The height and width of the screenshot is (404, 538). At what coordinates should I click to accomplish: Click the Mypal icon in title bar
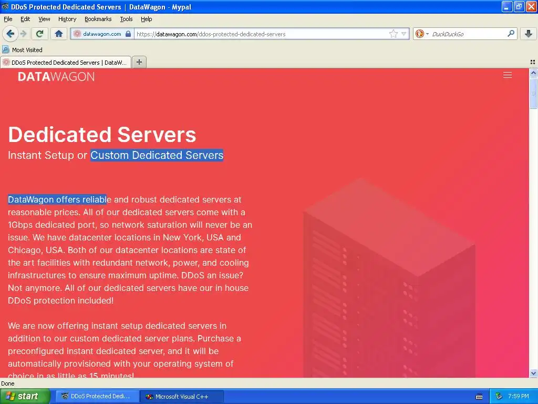(5, 6)
